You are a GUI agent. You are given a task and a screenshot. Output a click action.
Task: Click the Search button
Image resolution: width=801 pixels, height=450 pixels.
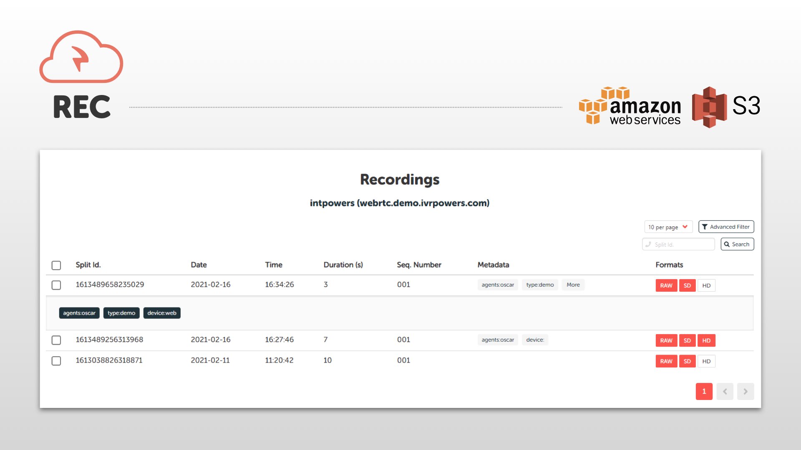coord(737,244)
